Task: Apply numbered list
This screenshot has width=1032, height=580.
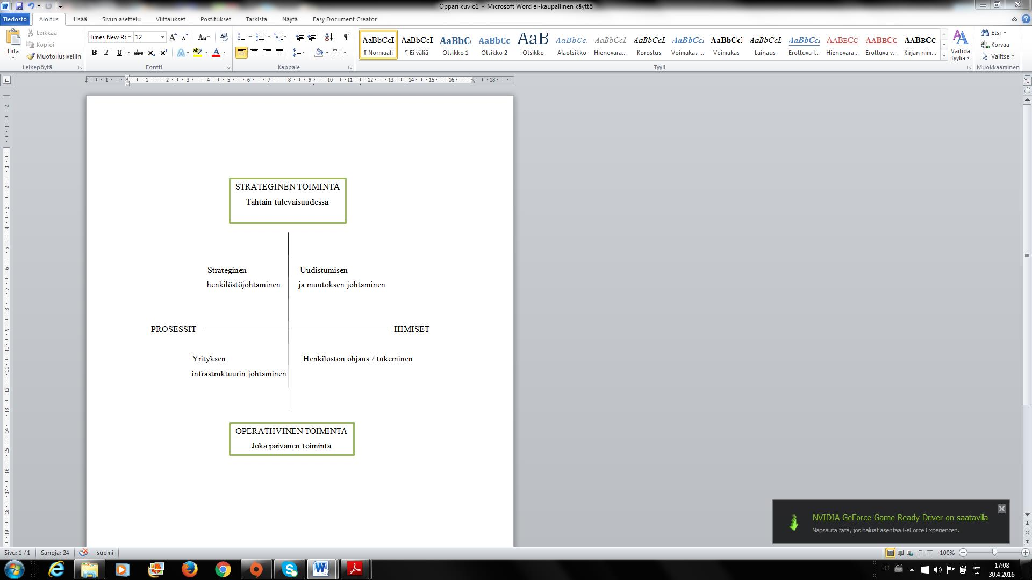Action: coord(260,37)
